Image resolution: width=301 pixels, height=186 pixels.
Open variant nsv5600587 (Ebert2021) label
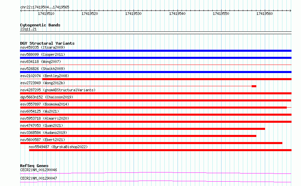click(x=43, y=140)
